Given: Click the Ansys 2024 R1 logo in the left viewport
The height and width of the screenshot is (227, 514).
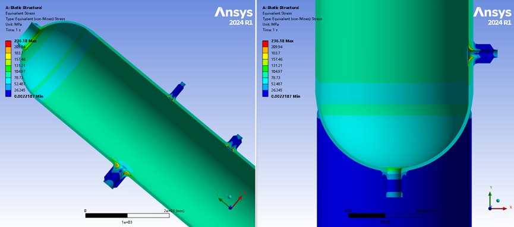Looking at the screenshot, I should point(234,17).
